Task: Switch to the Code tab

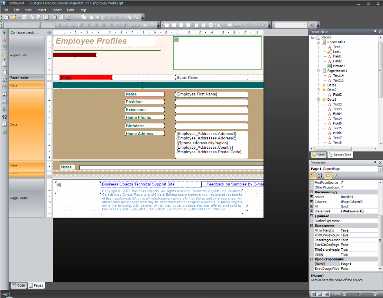Action: click(x=18, y=285)
